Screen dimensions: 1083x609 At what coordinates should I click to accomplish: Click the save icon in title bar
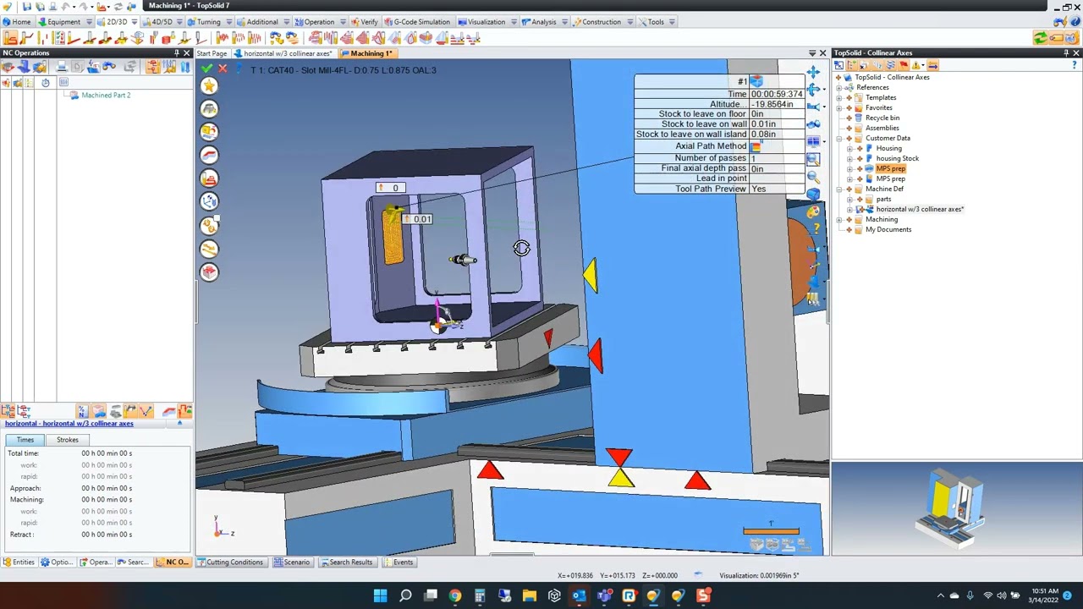(28, 6)
